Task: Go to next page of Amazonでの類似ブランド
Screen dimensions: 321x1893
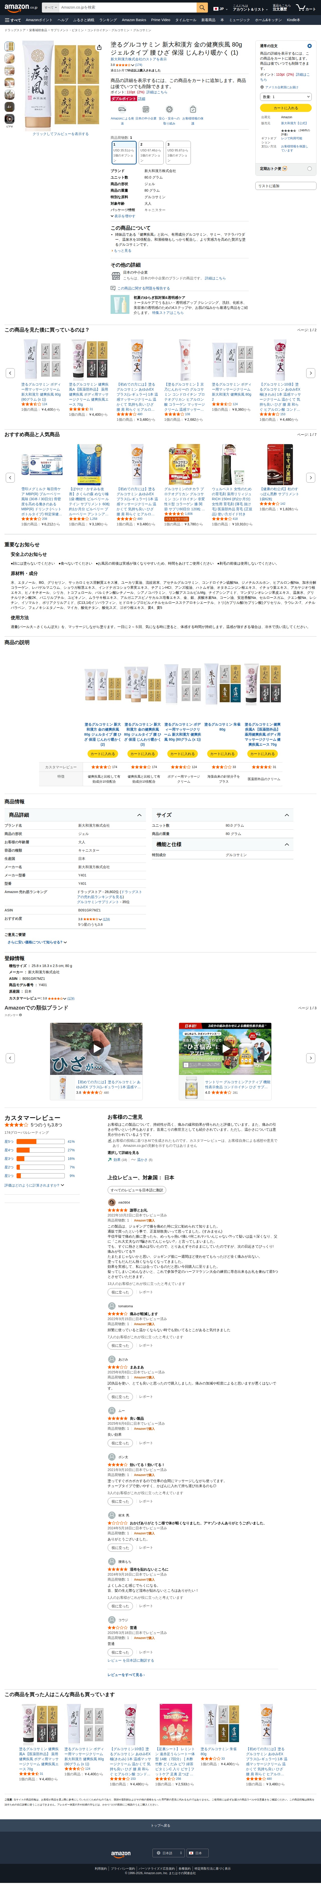Action: click(x=311, y=1058)
